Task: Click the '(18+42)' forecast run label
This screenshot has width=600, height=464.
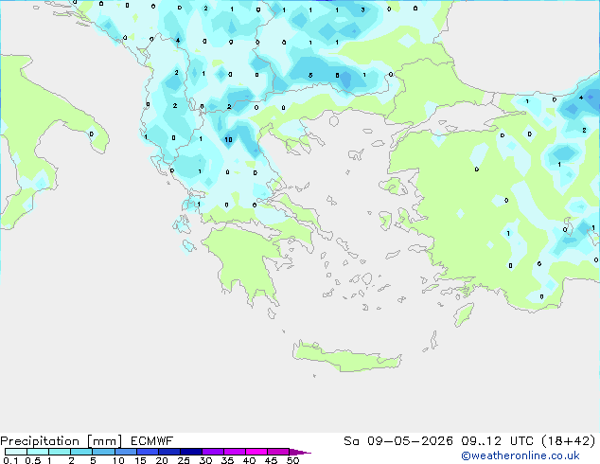Action: [x=569, y=441]
